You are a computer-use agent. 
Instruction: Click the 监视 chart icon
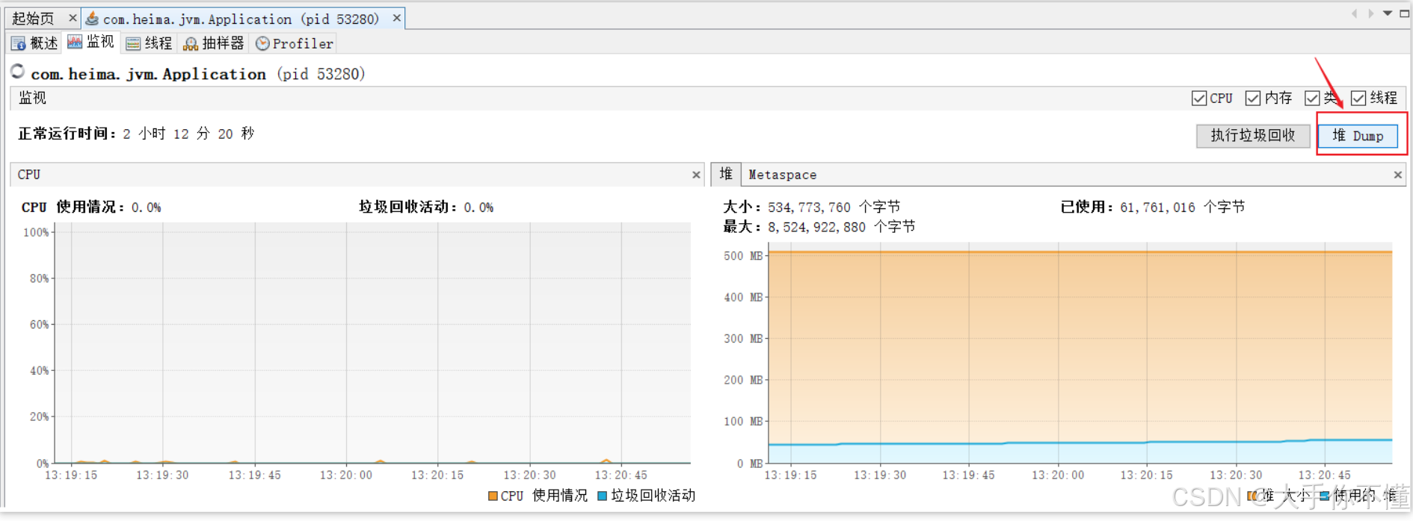pyautogui.click(x=75, y=42)
